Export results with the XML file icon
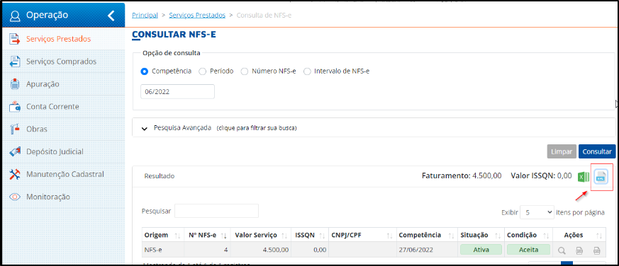The height and width of the screenshot is (266, 619). 601,177
